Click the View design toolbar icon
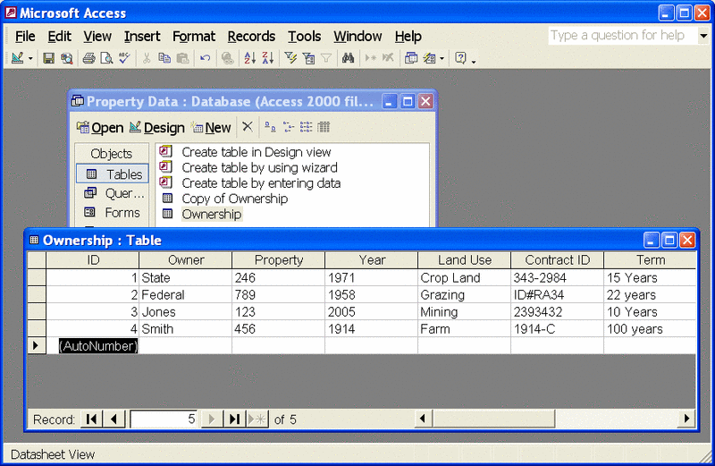Image resolution: width=715 pixels, height=466 pixels. click(17, 58)
